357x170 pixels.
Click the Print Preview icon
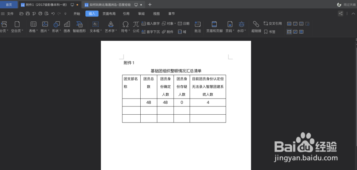[47, 14]
